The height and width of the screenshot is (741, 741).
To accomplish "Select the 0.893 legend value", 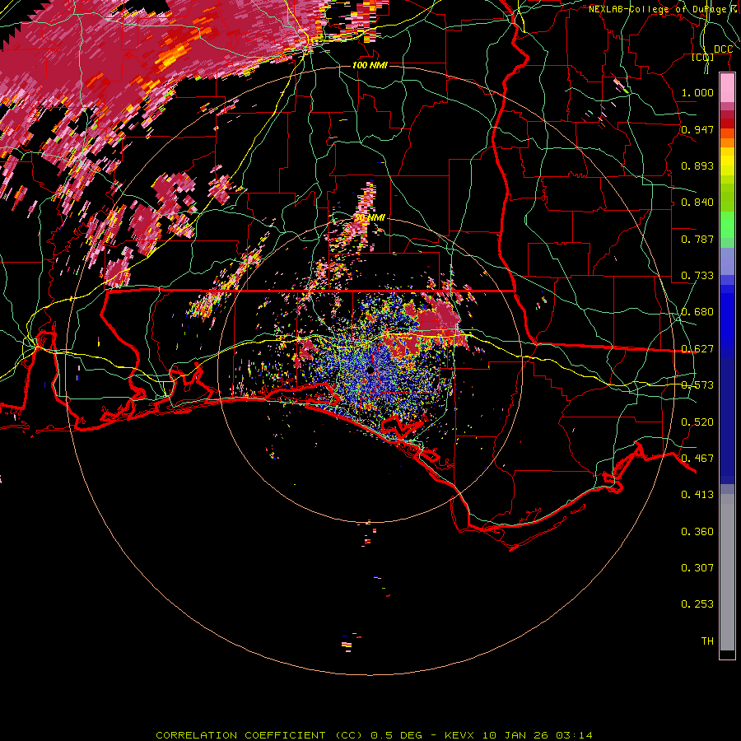I will (697, 165).
